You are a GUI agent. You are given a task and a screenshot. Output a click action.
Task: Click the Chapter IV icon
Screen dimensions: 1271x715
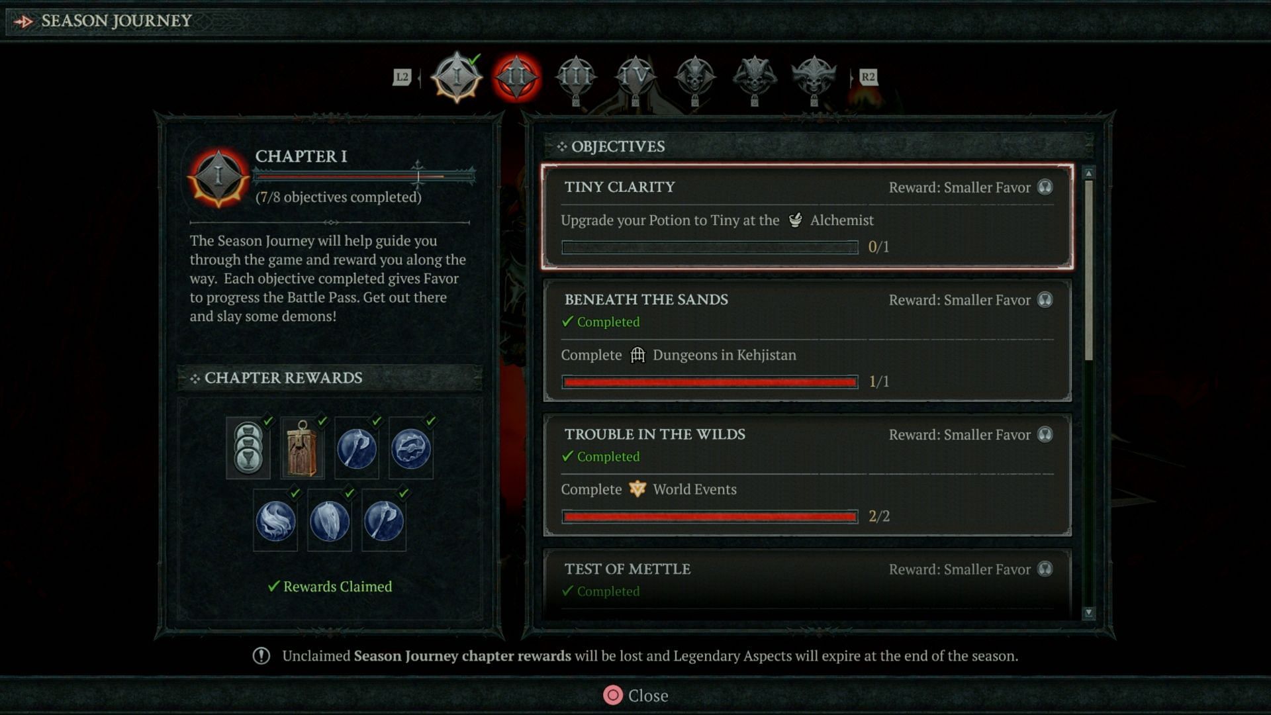(635, 77)
